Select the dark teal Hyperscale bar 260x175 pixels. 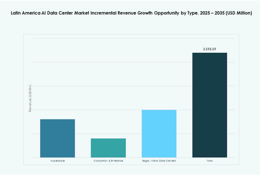tap(57, 138)
